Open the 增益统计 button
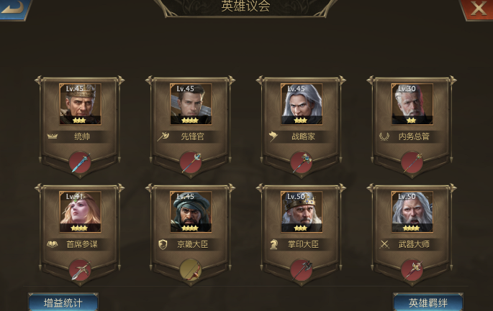The image size is (493, 311). (63, 302)
